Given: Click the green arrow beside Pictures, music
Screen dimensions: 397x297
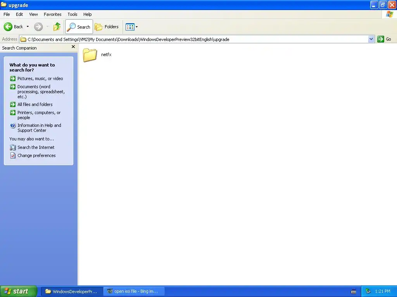Looking at the screenshot, I should point(13,79).
